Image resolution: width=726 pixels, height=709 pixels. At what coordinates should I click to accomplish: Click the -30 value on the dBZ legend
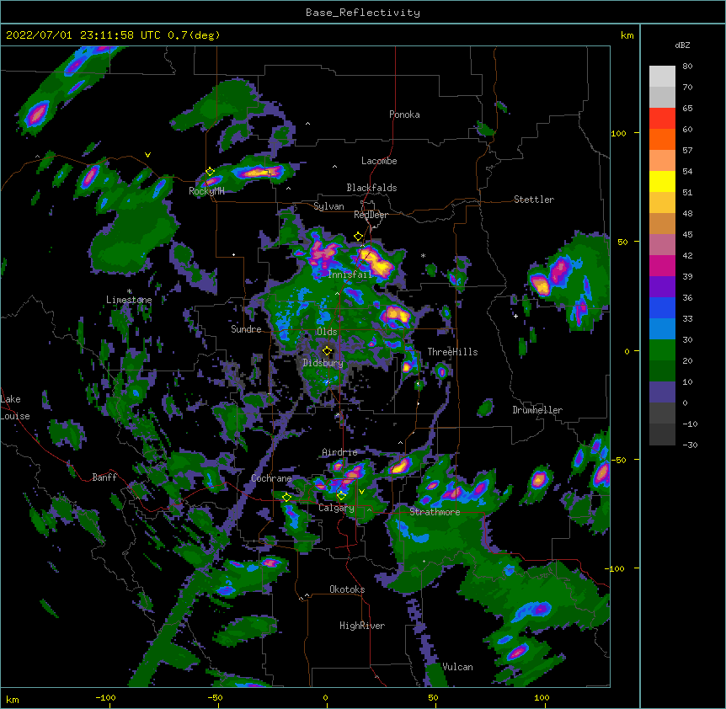pos(690,445)
